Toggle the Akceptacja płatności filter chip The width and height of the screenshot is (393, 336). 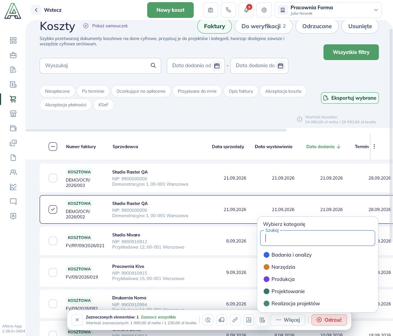pyautogui.click(x=66, y=105)
